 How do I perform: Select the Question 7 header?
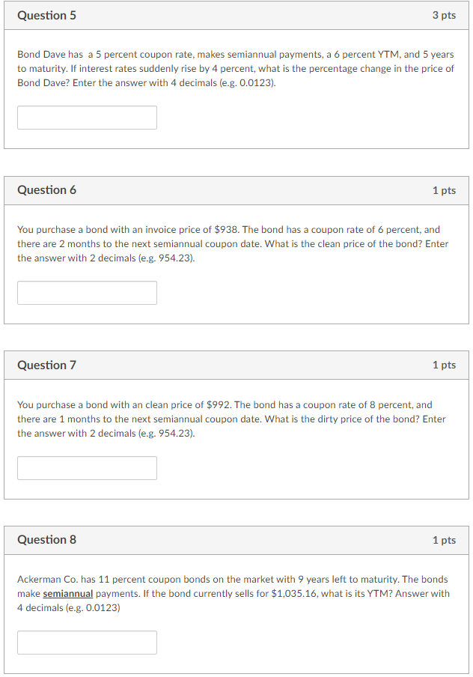click(46, 365)
